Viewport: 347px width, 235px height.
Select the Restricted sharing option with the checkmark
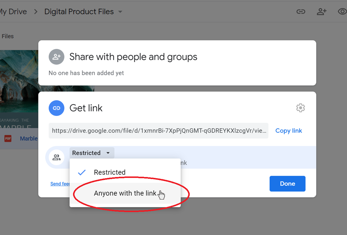[x=110, y=172]
